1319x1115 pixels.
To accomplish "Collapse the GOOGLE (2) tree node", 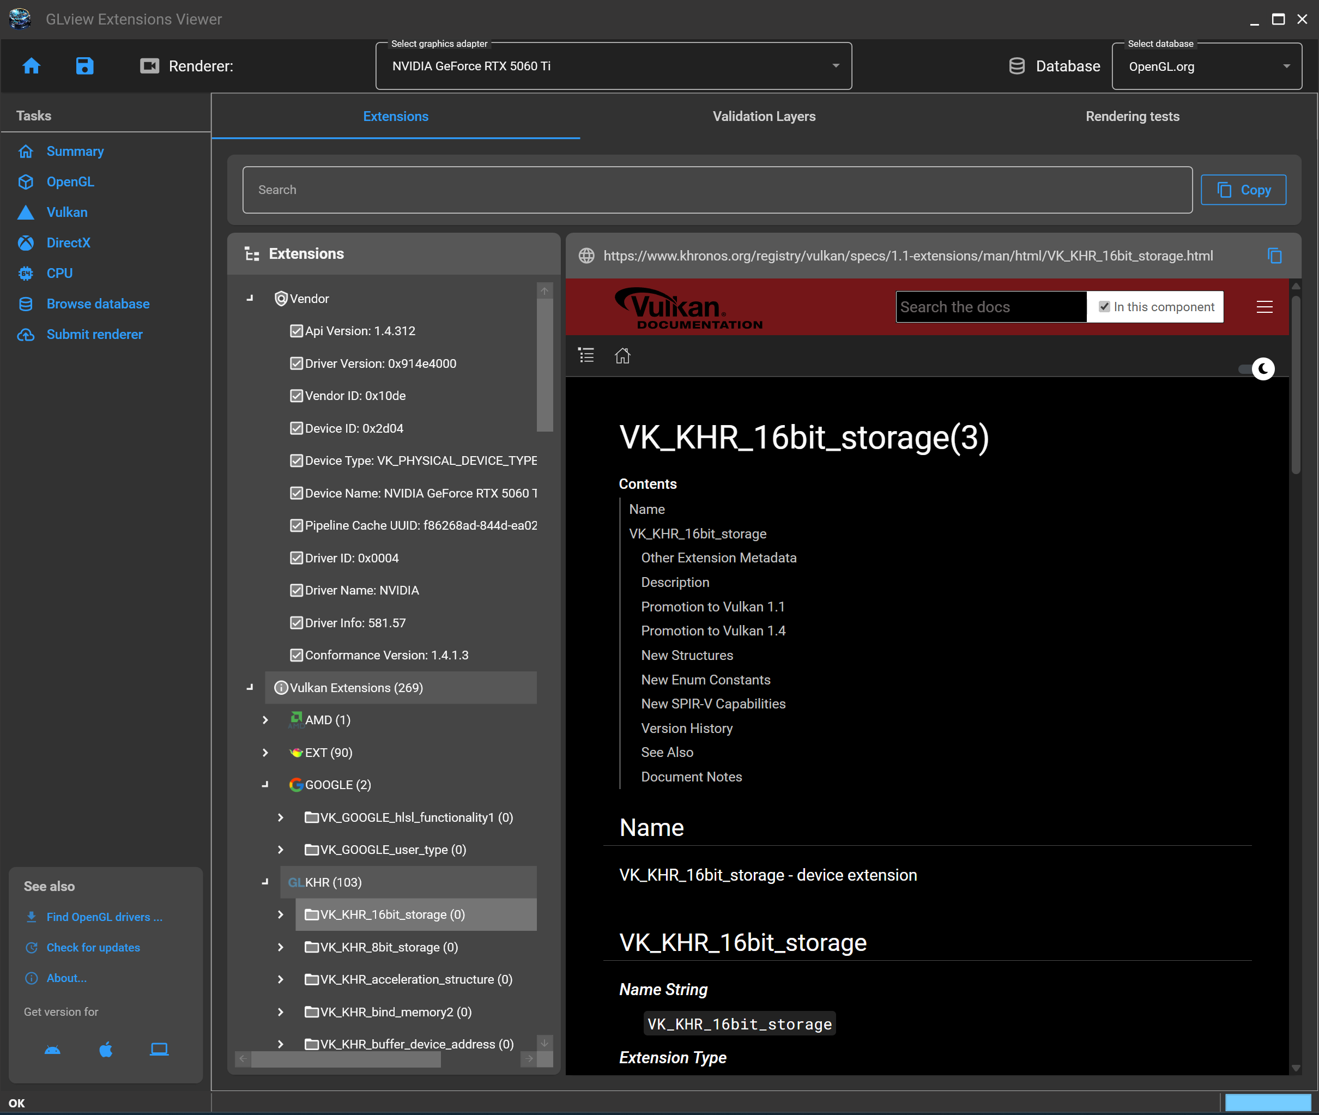I will point(265,784).
